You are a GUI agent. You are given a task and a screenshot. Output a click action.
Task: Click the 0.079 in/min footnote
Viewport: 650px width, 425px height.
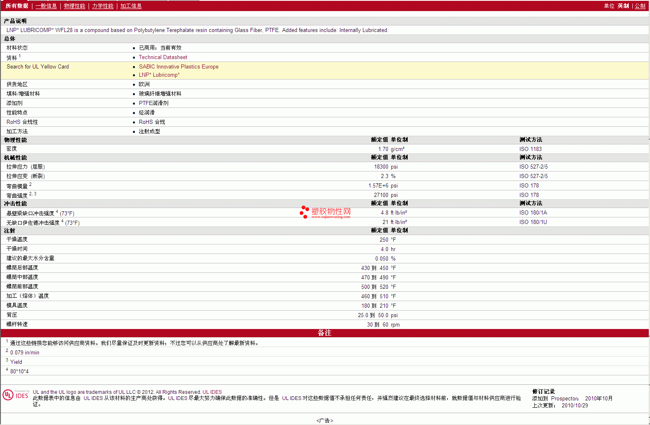pos(25,353)
